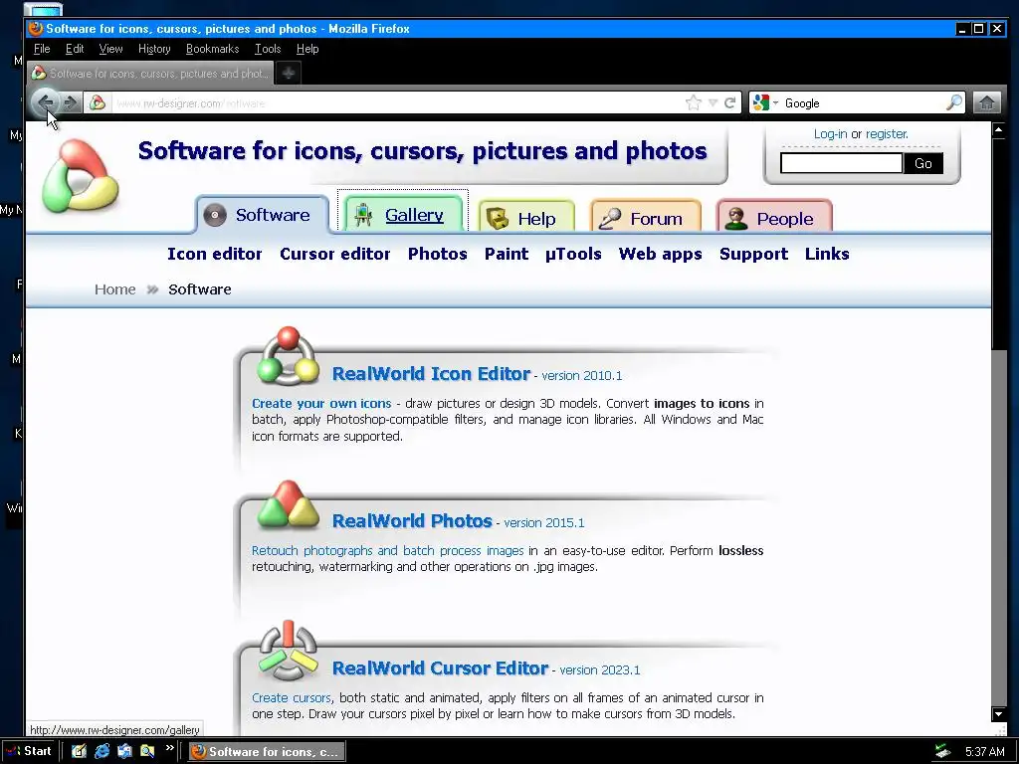The image size is (1019, 764).
Task: Open the Firefox Help menu
Action: coord(307,49)
